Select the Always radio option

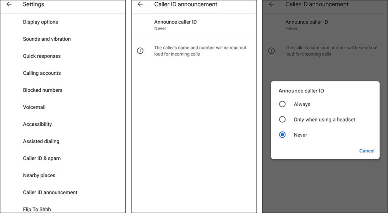click(x=282, y=104)
